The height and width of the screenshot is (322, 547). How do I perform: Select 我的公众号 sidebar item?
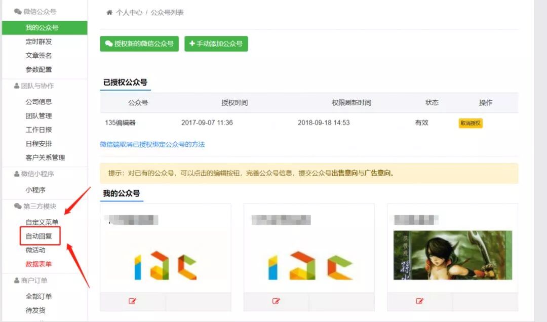coord(42,28)
